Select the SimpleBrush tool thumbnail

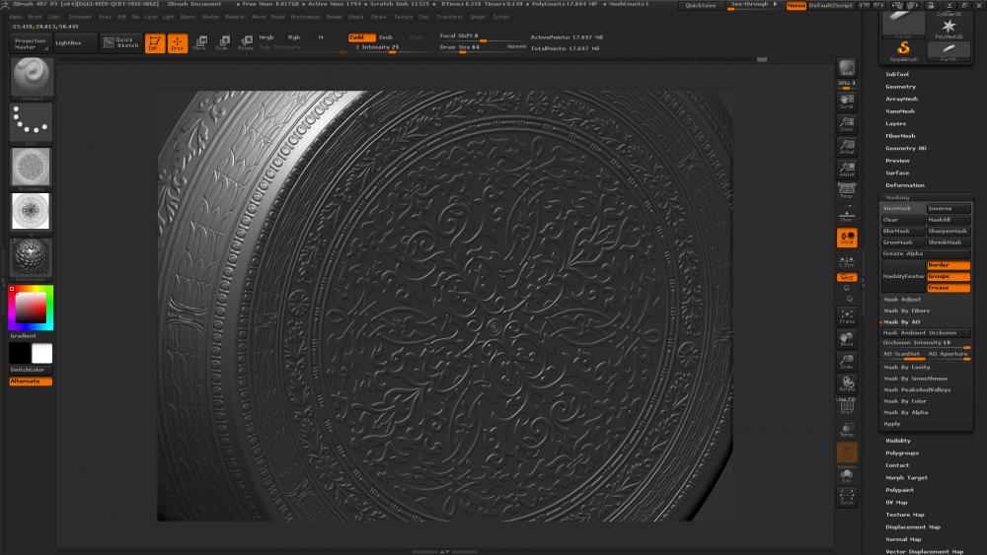point(903,50)
